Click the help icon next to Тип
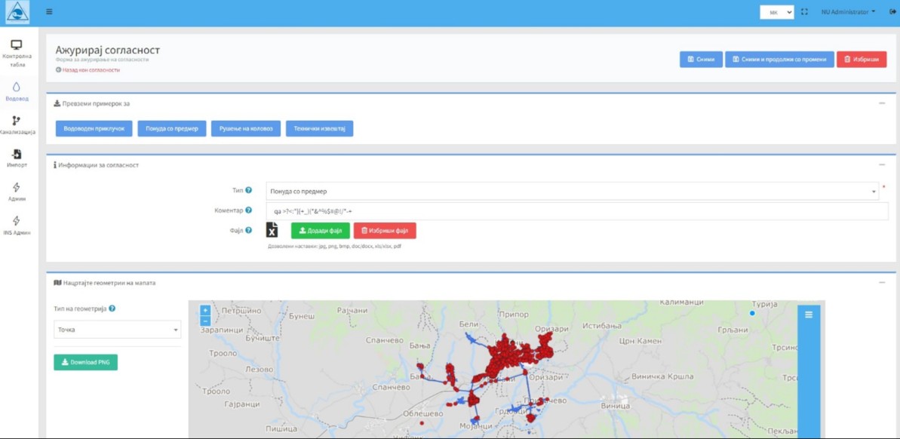This screenshot has width=900, height=439. [x=248, y=190]
